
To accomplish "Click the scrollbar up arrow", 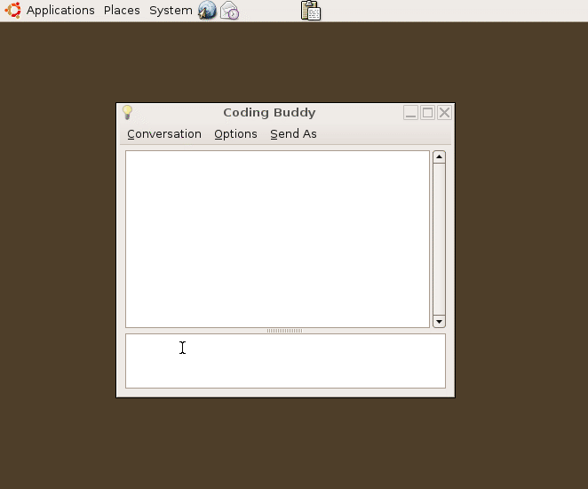I will point(439,157).
